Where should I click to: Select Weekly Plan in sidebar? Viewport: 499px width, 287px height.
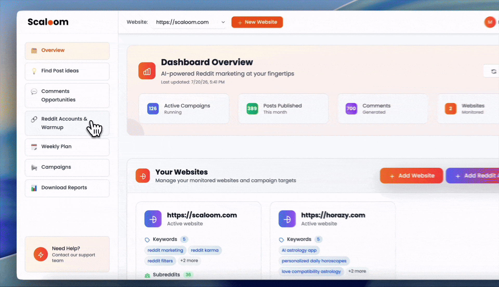[67, 147]
